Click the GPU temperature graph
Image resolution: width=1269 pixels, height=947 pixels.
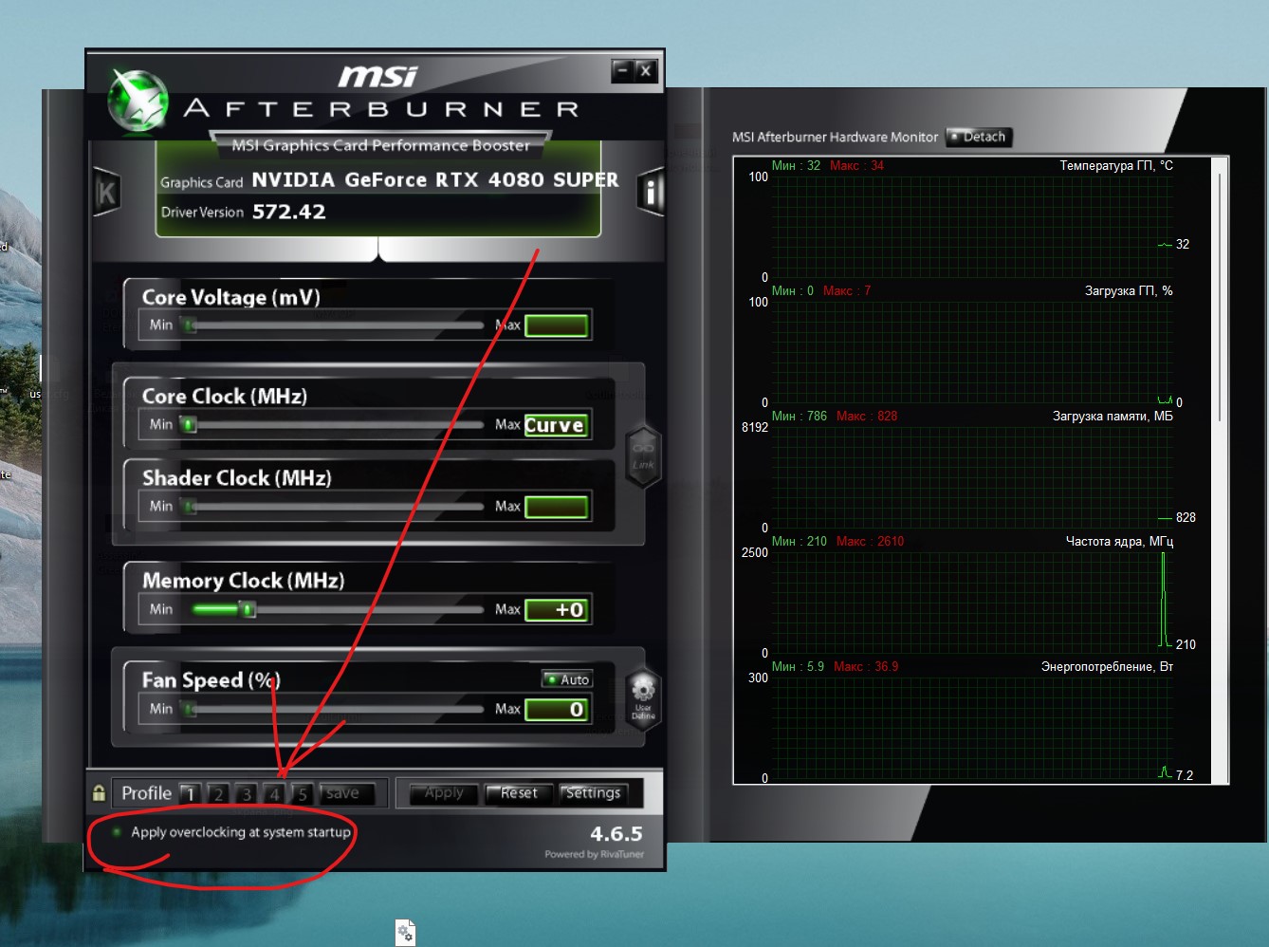[x=973, y=226]
